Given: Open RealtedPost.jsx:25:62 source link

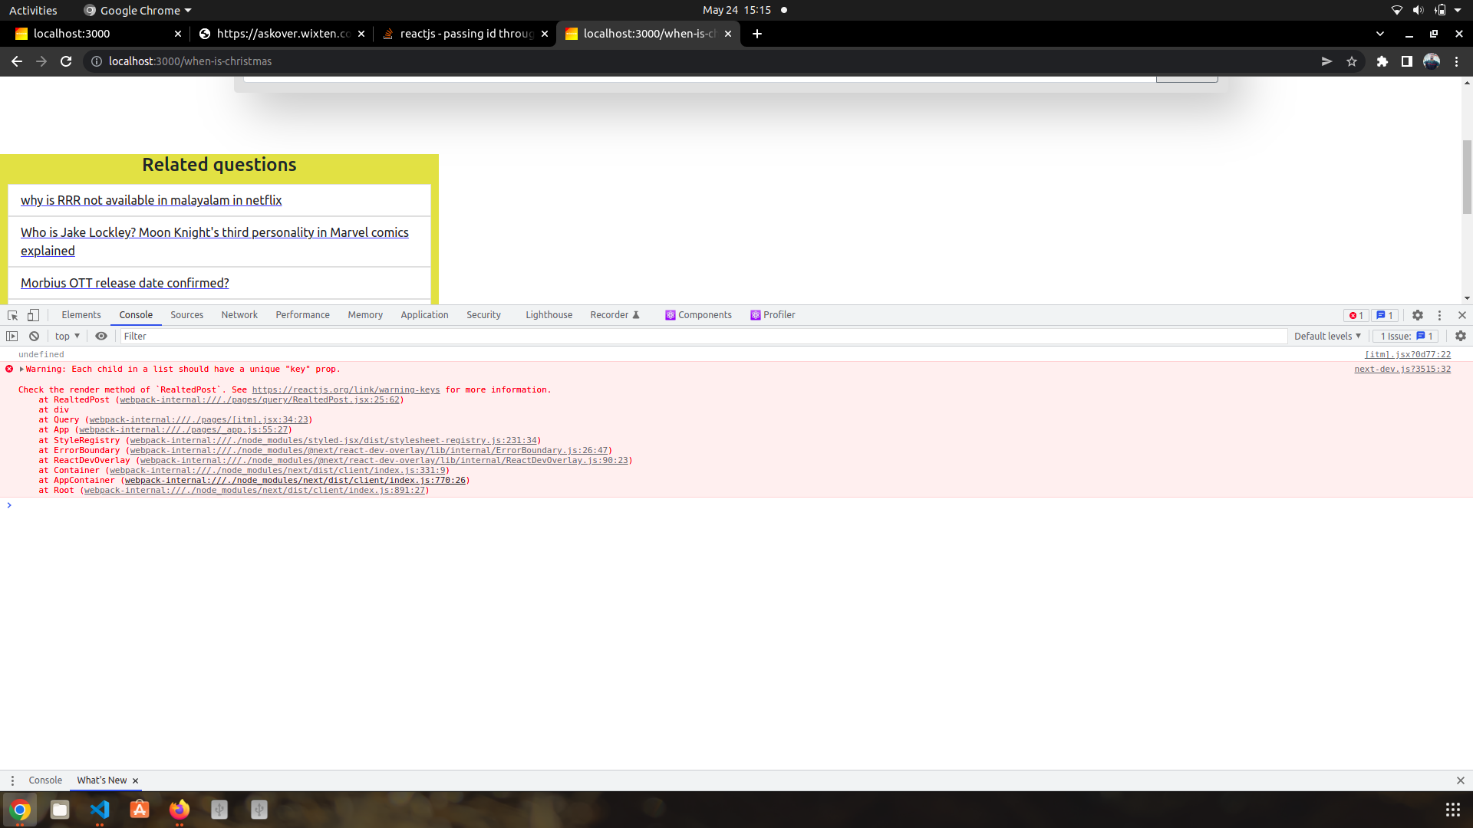Looking at the screenshot, I should point(259,400).
